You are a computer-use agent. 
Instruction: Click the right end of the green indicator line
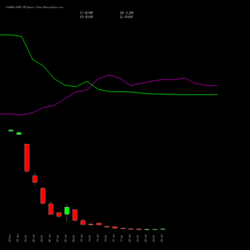[x=217, y=94]
